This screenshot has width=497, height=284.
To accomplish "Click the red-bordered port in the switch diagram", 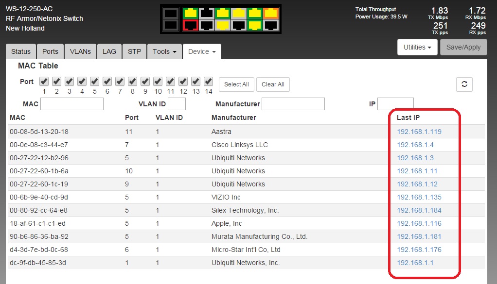I will pyautogui.click(x=190, y=25).
